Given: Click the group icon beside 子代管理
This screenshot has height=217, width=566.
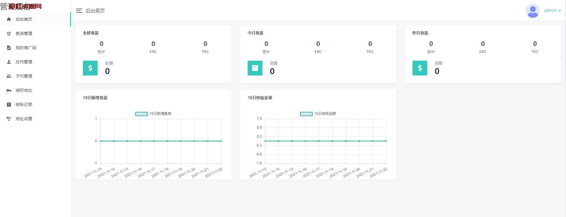Looking at the screenshot, I should pos(9,76).
